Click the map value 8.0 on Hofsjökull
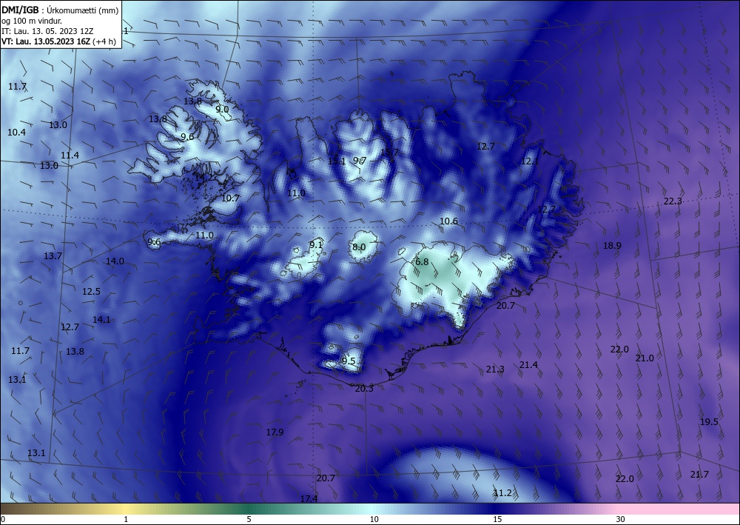Viewport: 740px width, 525px height. (359, 247)
